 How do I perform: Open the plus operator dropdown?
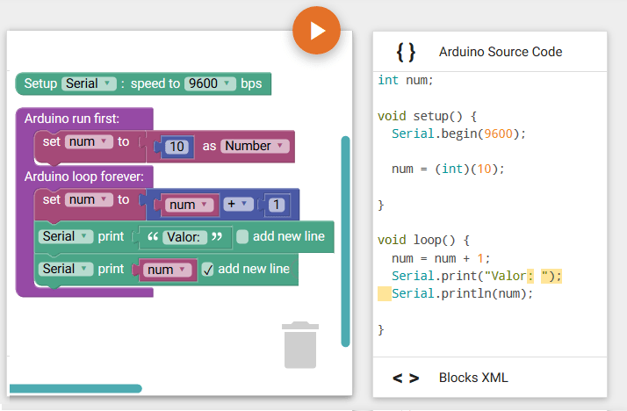pyautogui.click(x=237, y=205)
